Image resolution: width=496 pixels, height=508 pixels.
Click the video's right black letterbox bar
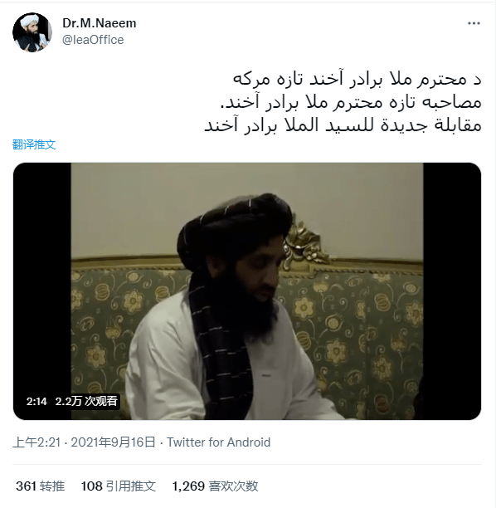pyautogui.click(x=452, y=291)
